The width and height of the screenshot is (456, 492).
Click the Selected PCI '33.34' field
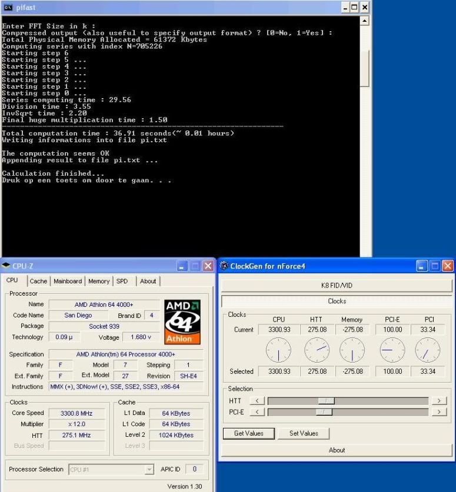point(427,371)
